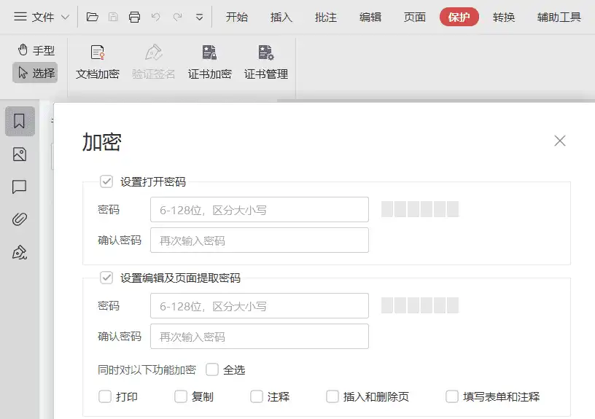The width and height of the screenshot is (595, 419).
Task: Click the edit password 确认密码 field
Action: 260,337
